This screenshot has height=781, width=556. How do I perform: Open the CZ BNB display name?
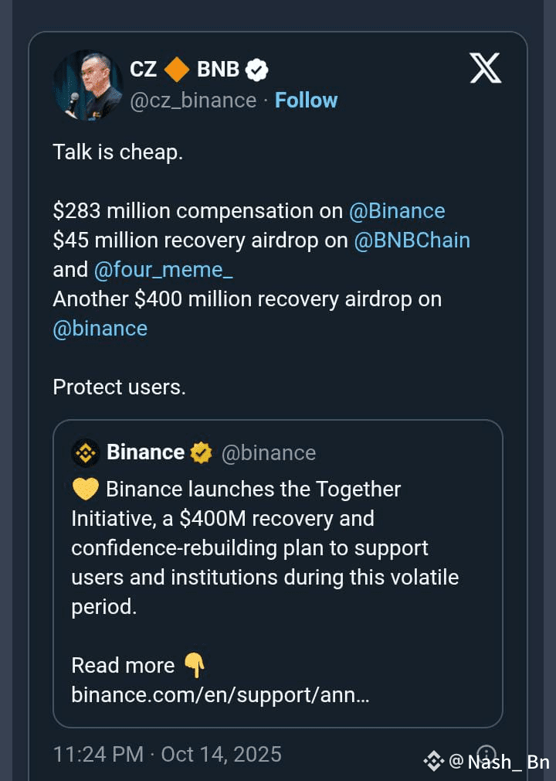coord(185,70)
